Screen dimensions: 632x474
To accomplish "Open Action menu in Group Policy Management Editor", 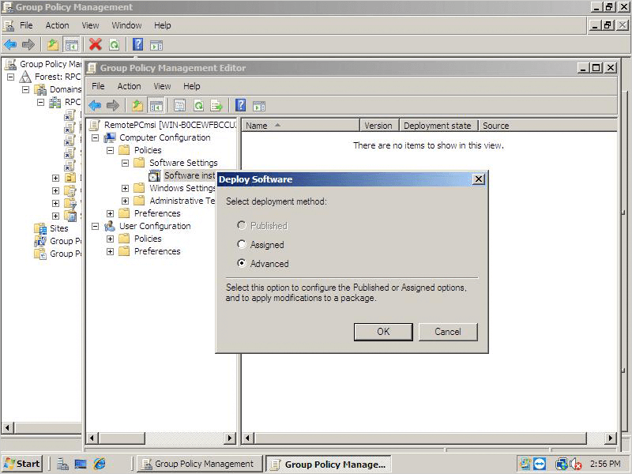I will [x=129, y=86].
